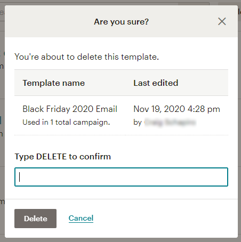Click the Type DELETE to confirm label

click(x=63, y=157)
